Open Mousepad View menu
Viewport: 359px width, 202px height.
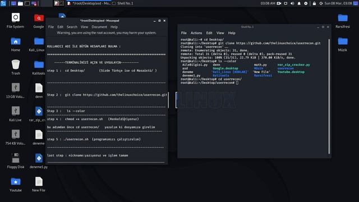pyautogui.click(x=84, y=27)
